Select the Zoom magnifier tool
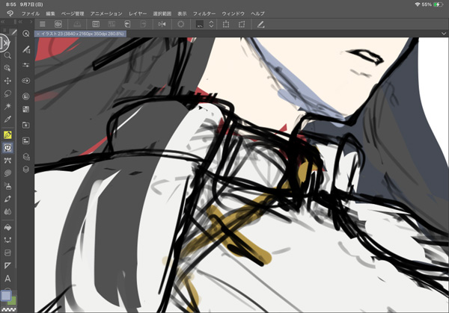449x313 pixels. (8, 55)
